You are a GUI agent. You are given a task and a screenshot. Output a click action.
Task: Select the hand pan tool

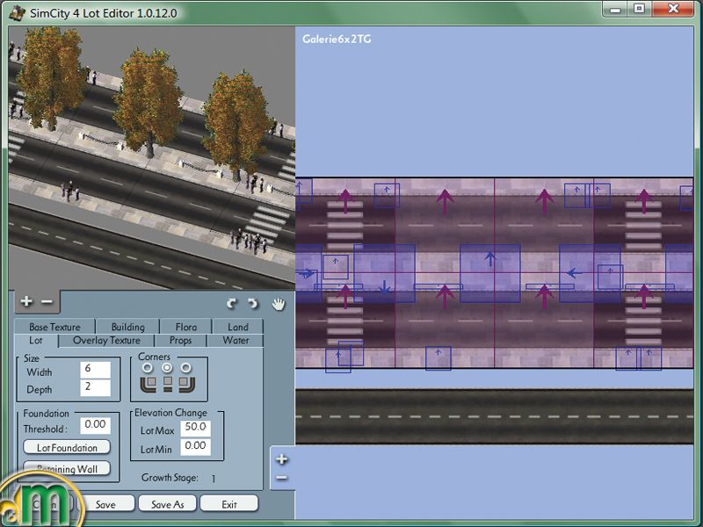(x=279, y=304)
